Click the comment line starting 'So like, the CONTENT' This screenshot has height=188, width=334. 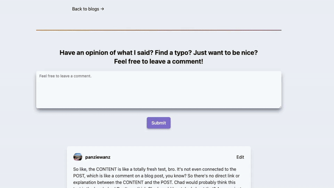coord(154,169)
